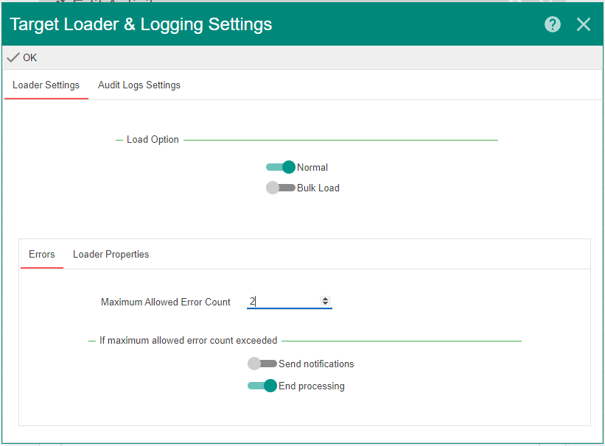Increase error count with the up arrow

(325, 299)
